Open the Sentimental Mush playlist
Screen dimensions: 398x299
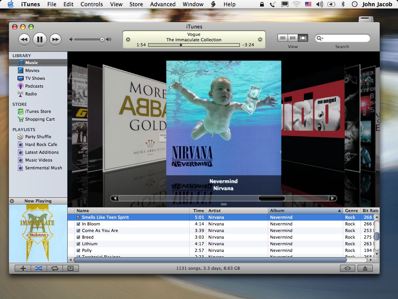(44, 168)
